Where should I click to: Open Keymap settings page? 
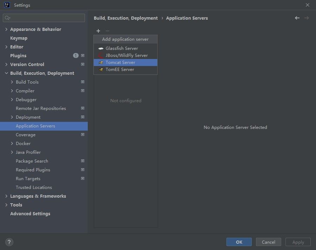[x=19, y=38]
